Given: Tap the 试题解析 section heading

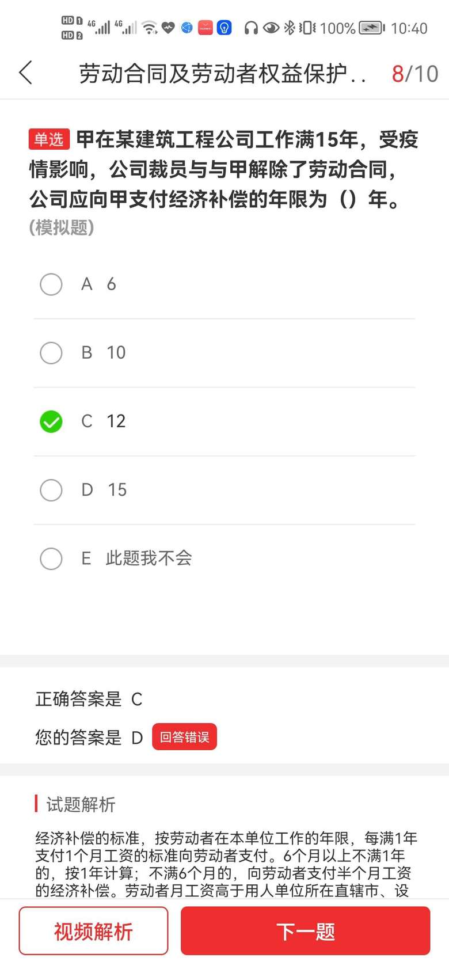Looking at the screenshot, I should [x=81, y=804].
